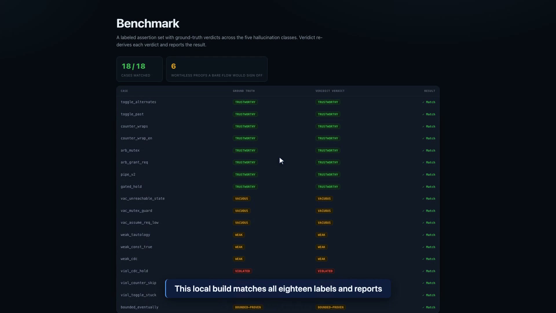The width and height of the screenshot is (556, 313).
Task: Click the Match result for bounded_eventually
Action: tap(429, 307)
